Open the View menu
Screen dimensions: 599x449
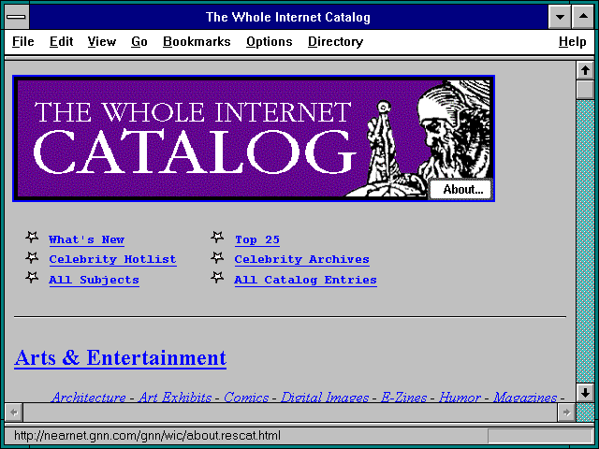point(102,41)
